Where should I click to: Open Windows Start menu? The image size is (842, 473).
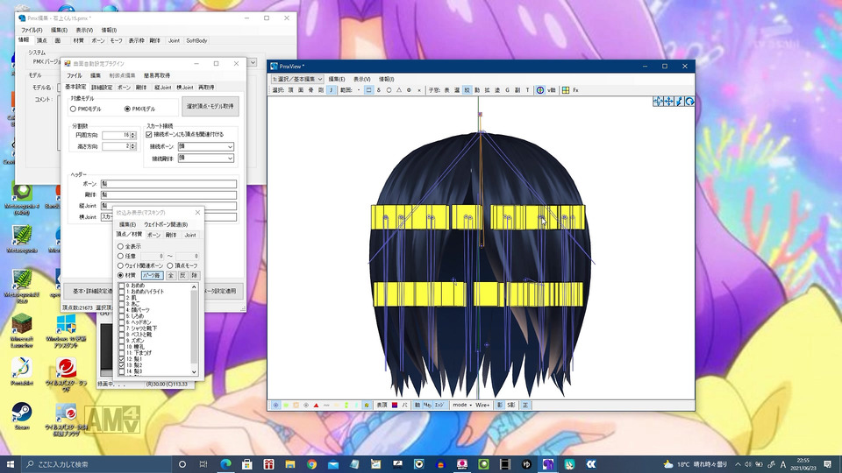pyautogui.click(x=10, y=464)
